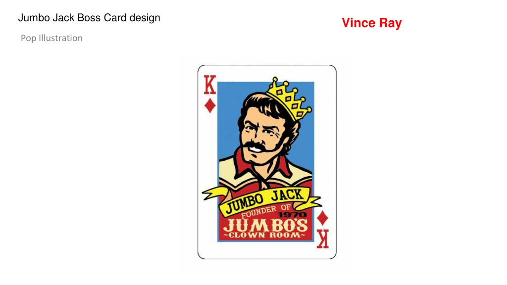This screenshot has width=507, height=285.
Task: Click the top-left K letter on card
Action: [210, 85]
